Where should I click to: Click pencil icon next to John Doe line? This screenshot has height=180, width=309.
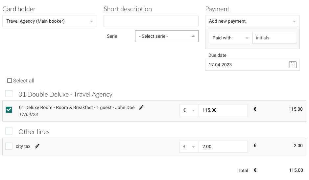(141, 107)
